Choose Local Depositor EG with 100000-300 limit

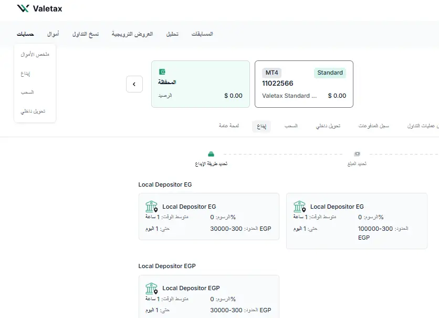(357, 221)
